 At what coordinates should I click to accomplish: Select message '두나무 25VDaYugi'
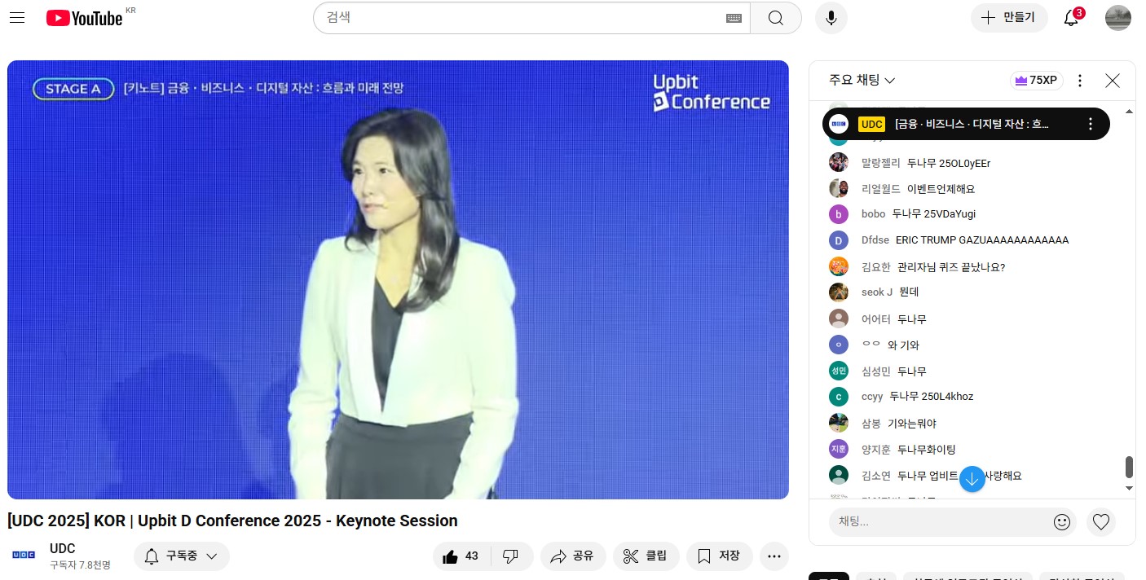pyautogui.click(x=934, y=214)
